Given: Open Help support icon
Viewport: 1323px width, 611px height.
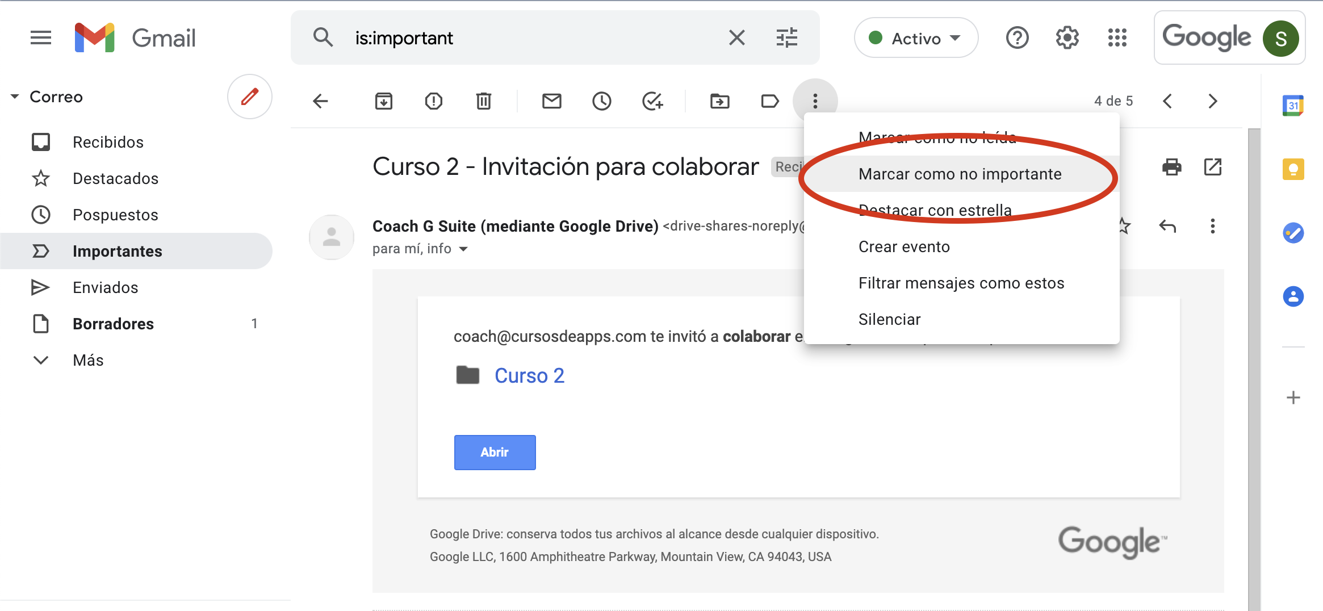Looking at the screenshot, I should pos(1017,38).
